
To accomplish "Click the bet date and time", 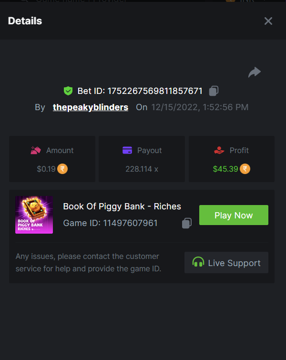I will 200,107.
